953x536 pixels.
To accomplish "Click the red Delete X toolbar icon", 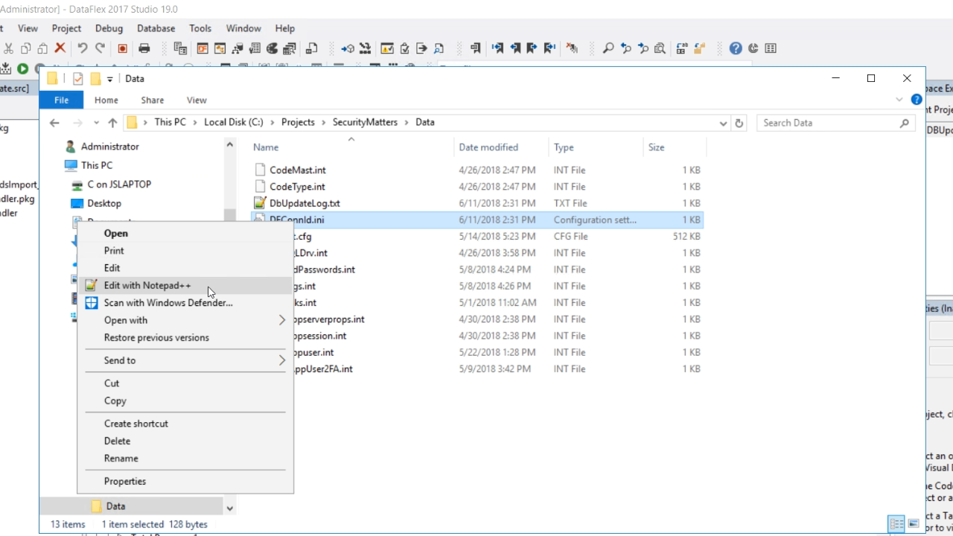I will [x=60, y=48].
